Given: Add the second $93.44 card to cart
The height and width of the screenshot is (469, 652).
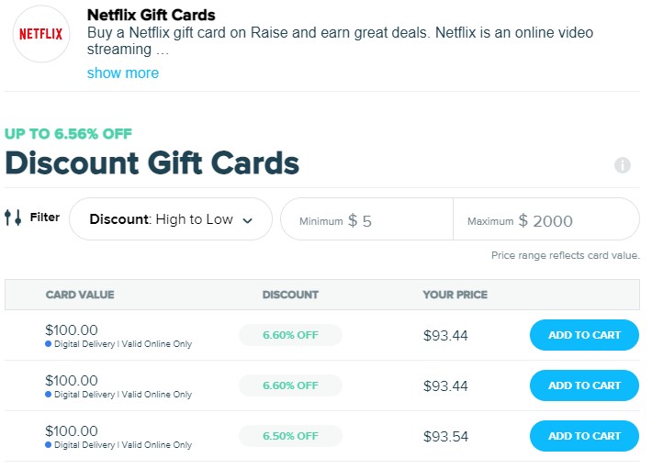Looking at the screenshot, I should tap(584, 385).
